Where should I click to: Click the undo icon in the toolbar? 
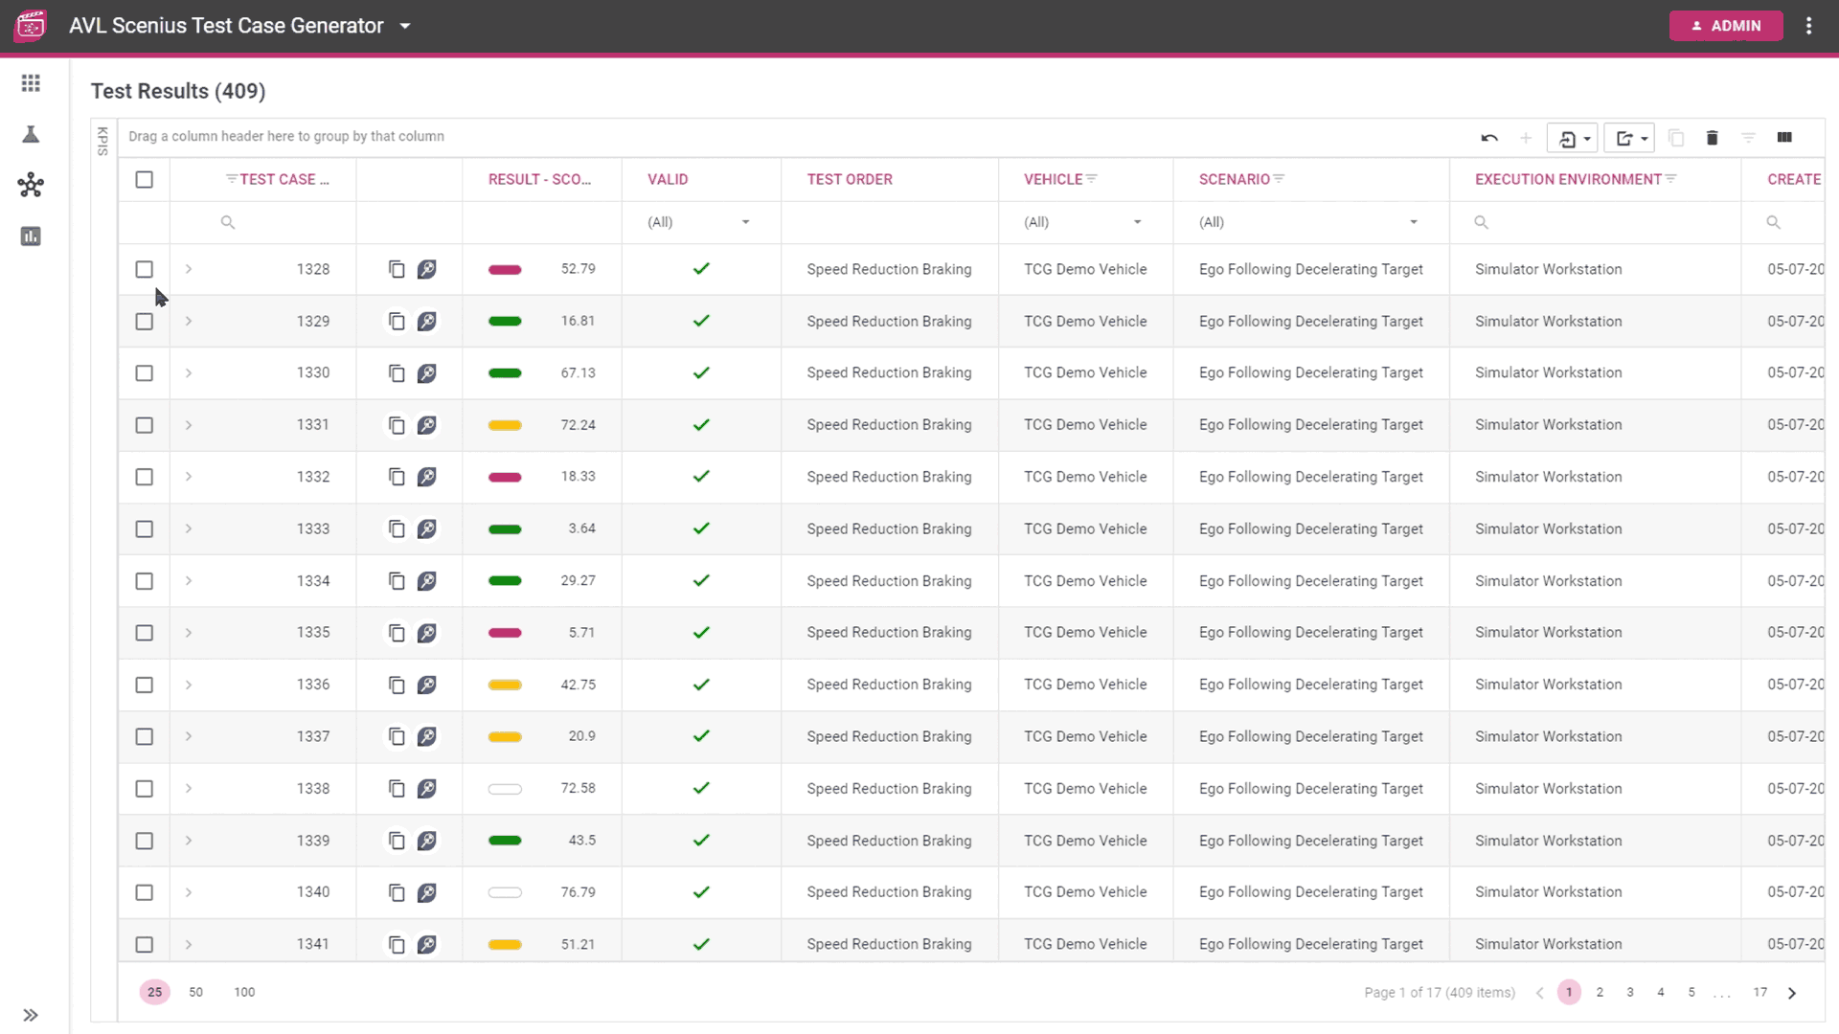pos(1490,138)
